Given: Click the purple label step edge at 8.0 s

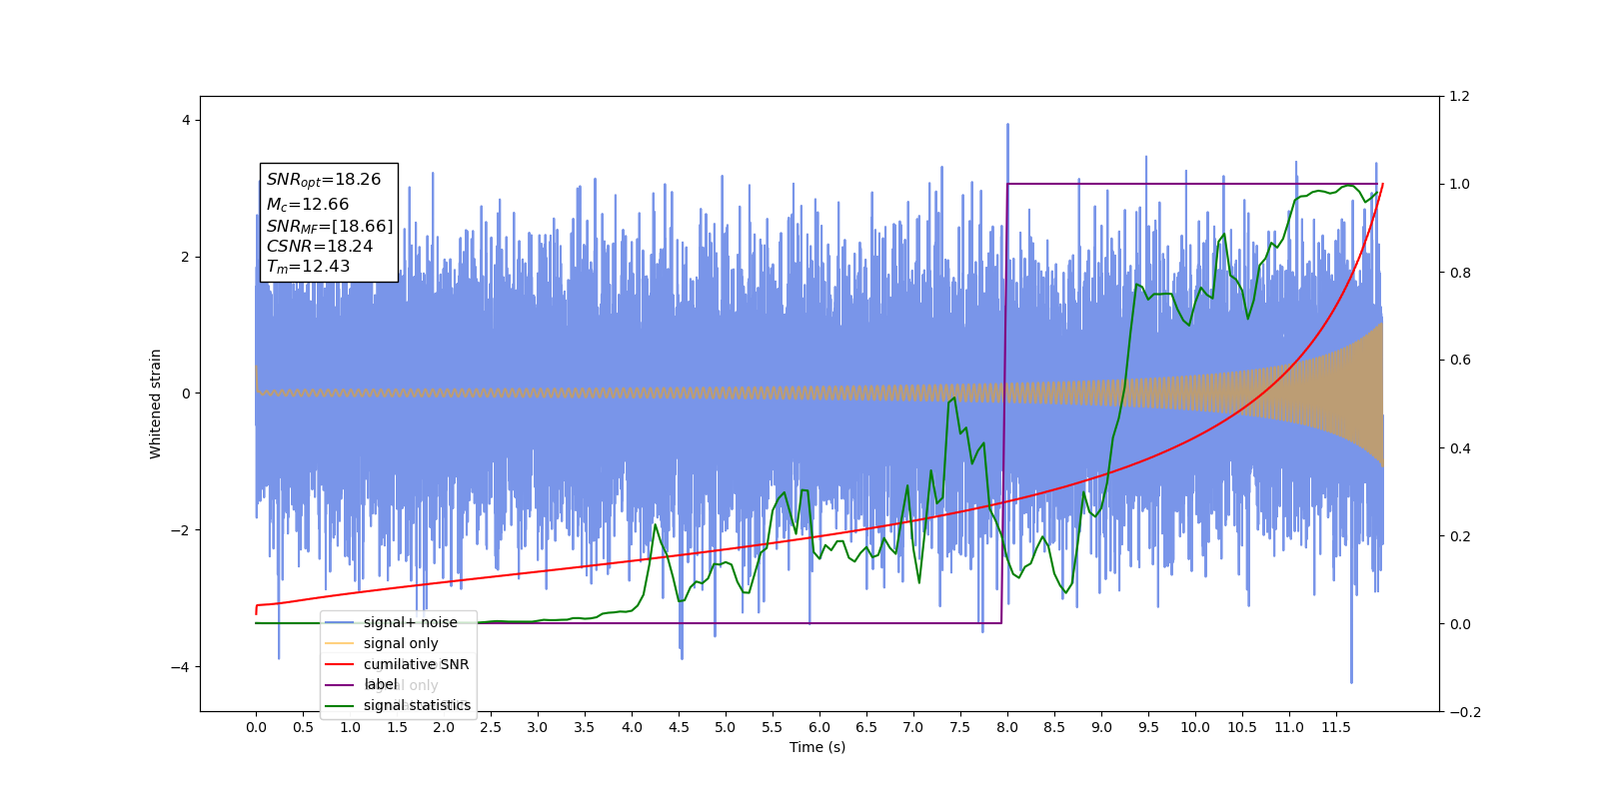Looking at the screenshot, I should coord(1004,403).
